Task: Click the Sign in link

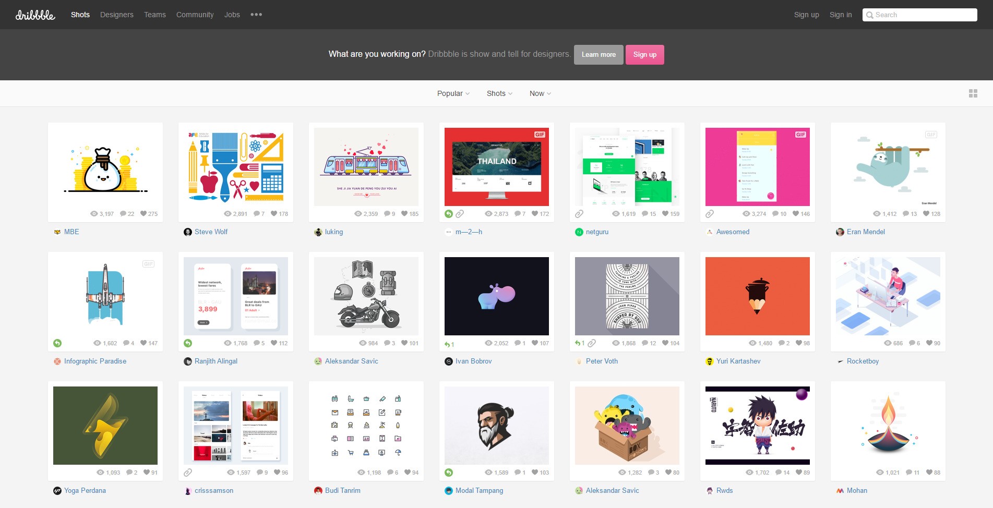Action: pos(841,15)
